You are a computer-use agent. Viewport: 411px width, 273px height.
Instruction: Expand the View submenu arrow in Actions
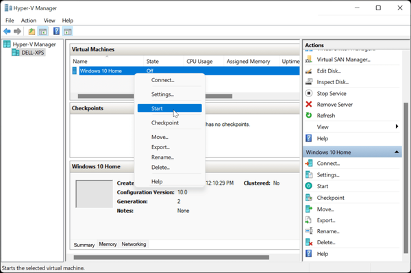click(397, 127)
